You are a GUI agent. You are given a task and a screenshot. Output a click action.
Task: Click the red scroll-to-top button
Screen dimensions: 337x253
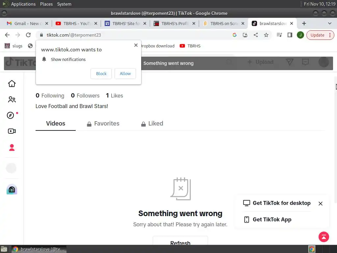(x=324, y=237)
